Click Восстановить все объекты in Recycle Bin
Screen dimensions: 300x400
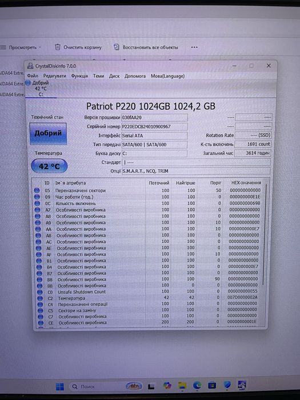150,47
